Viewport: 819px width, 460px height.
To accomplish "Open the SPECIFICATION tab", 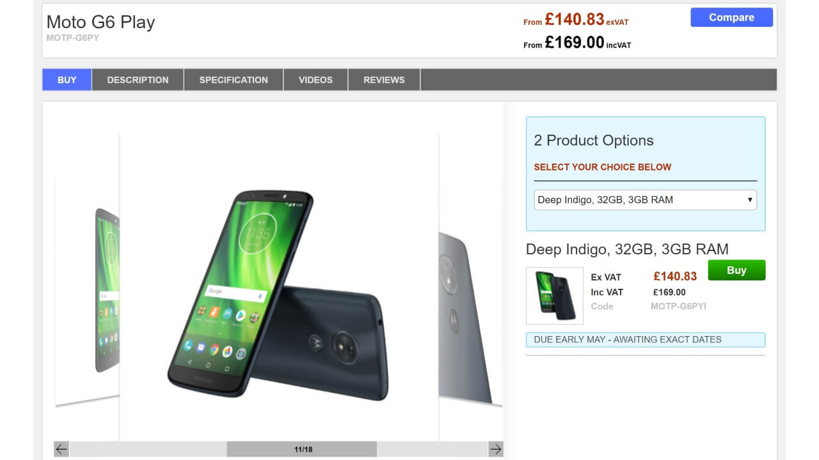I will click(234, 80).
